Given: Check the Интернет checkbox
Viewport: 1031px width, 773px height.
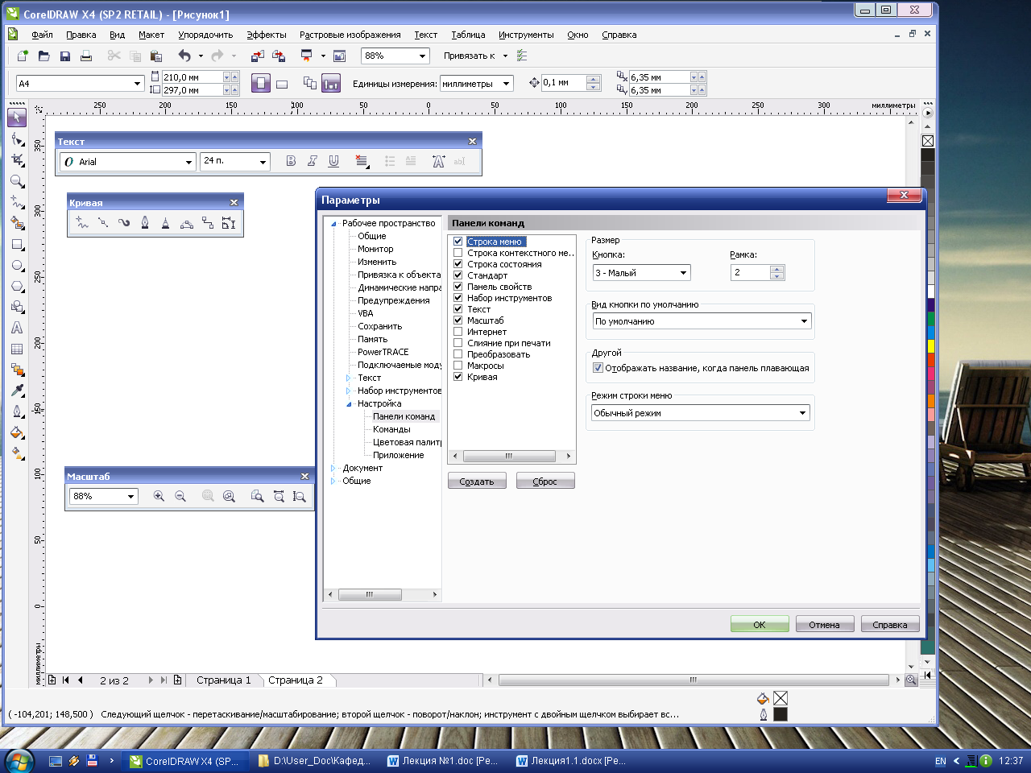Looking at the screenshot, I should coord(458,332).
